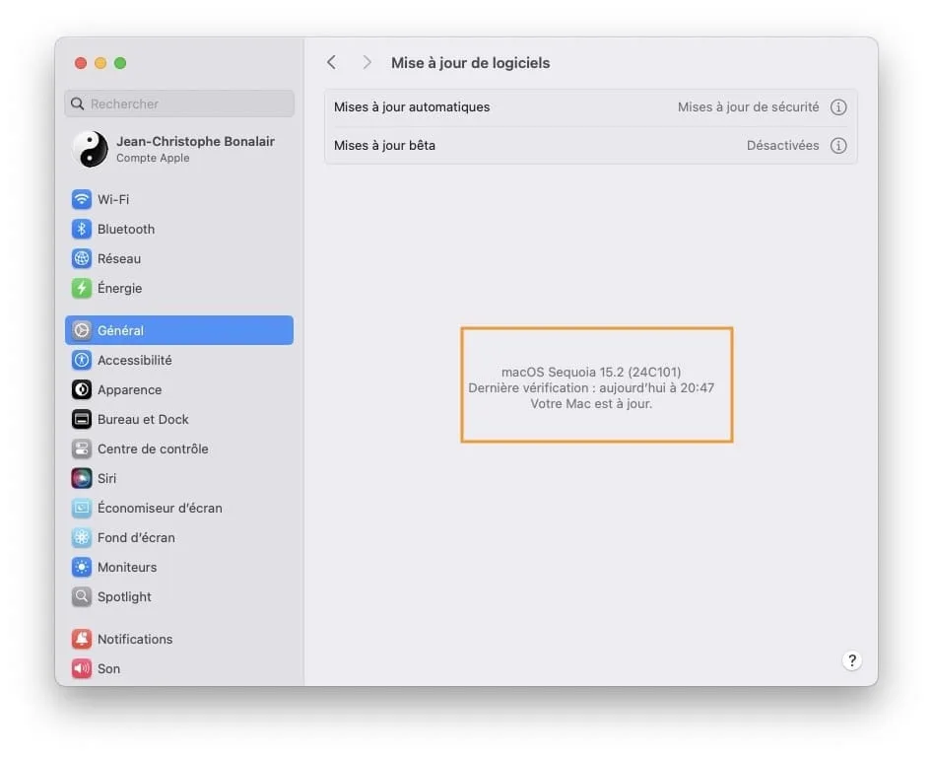Open Notifications bell icon
Viewport: 933px width, 759px height.
point(82,639)
